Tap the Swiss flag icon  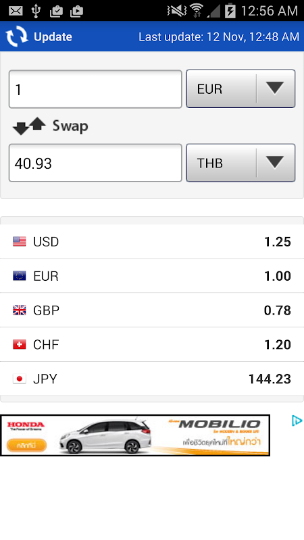[20, 344]
